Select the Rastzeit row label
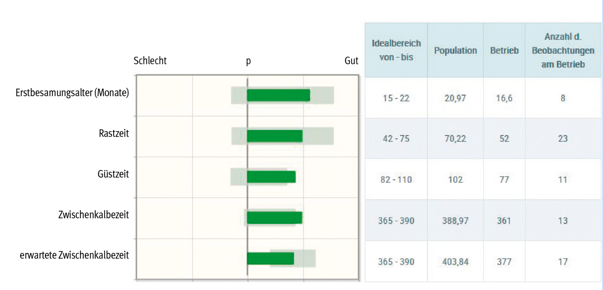The width and height of the screenshot is (603, 290). point(114,133)
